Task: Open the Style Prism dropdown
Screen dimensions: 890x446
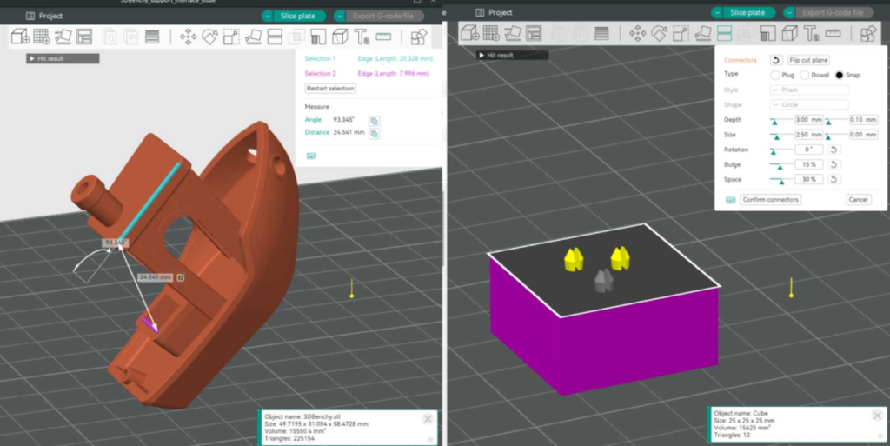Action: [807, 90]
